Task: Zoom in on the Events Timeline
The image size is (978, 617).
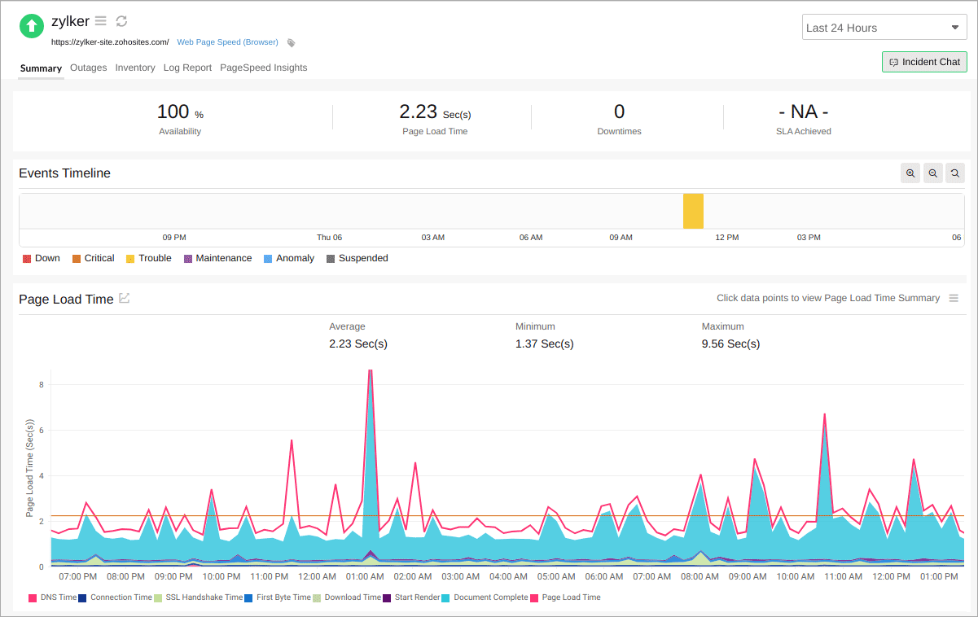Action: (910, 173)
